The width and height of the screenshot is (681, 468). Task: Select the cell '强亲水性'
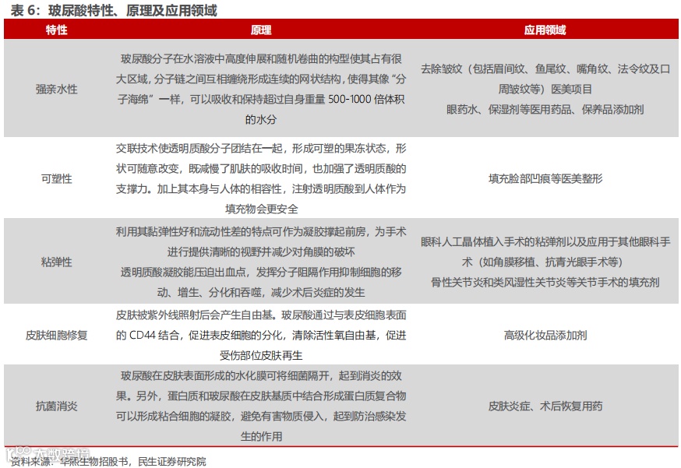click(x=56, y=89)
